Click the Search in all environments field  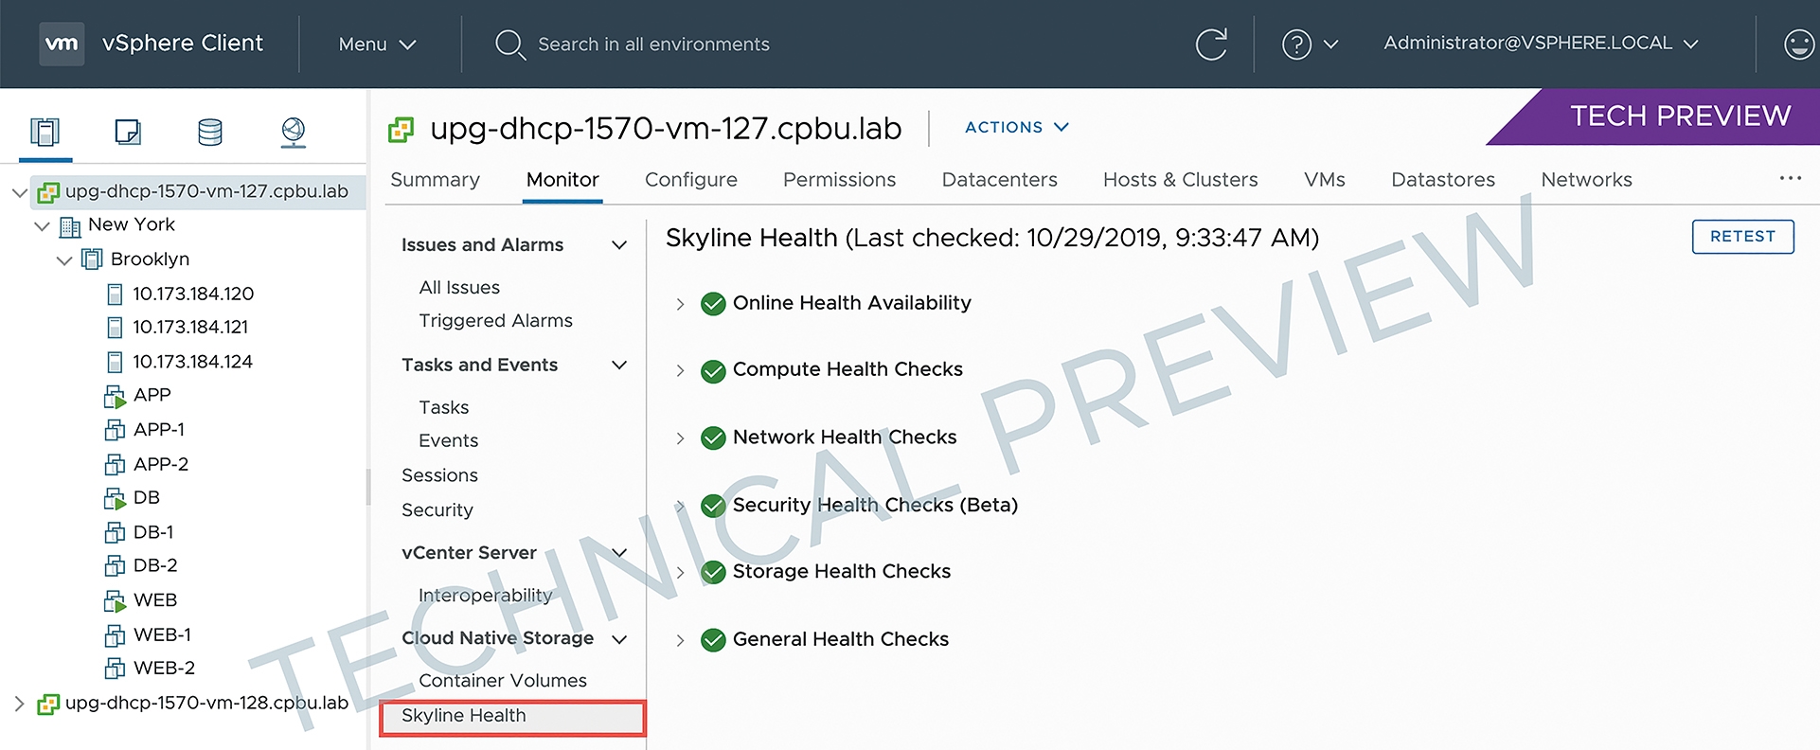[653, 45]
